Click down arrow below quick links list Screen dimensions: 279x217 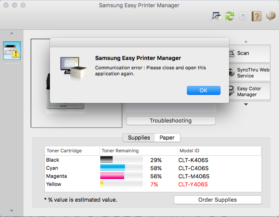point(246,105)
